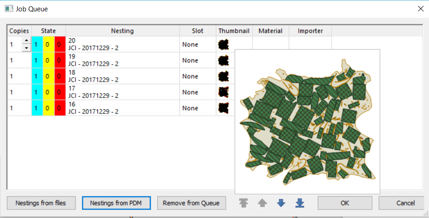Click the cyan state cell of nesting 20
This screenshot has height=218, width=429.
[37, 44]
